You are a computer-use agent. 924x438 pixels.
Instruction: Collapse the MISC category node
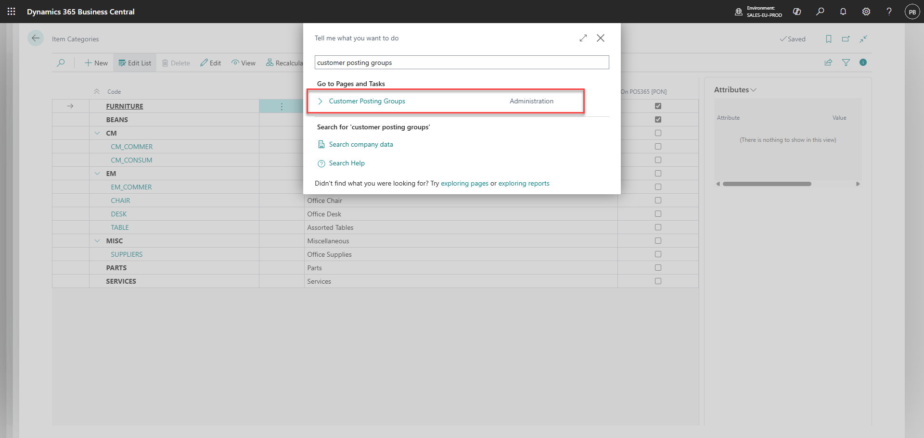click(x=97, y=241)
